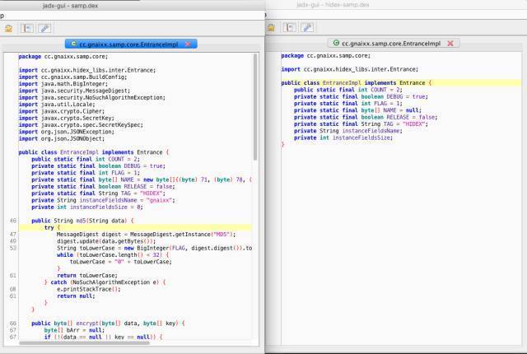527x354 pixels.
Task: Select the EntranceImpl tab in right window
Action: click(x=392, y=43)
